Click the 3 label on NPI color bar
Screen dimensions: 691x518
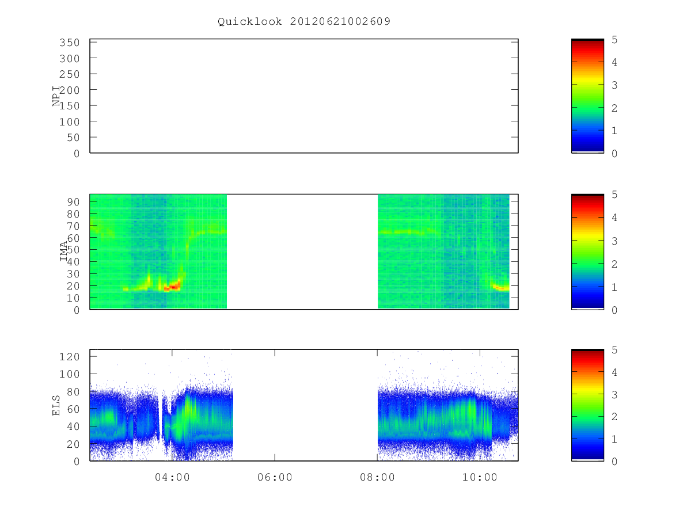pos(615,85)
